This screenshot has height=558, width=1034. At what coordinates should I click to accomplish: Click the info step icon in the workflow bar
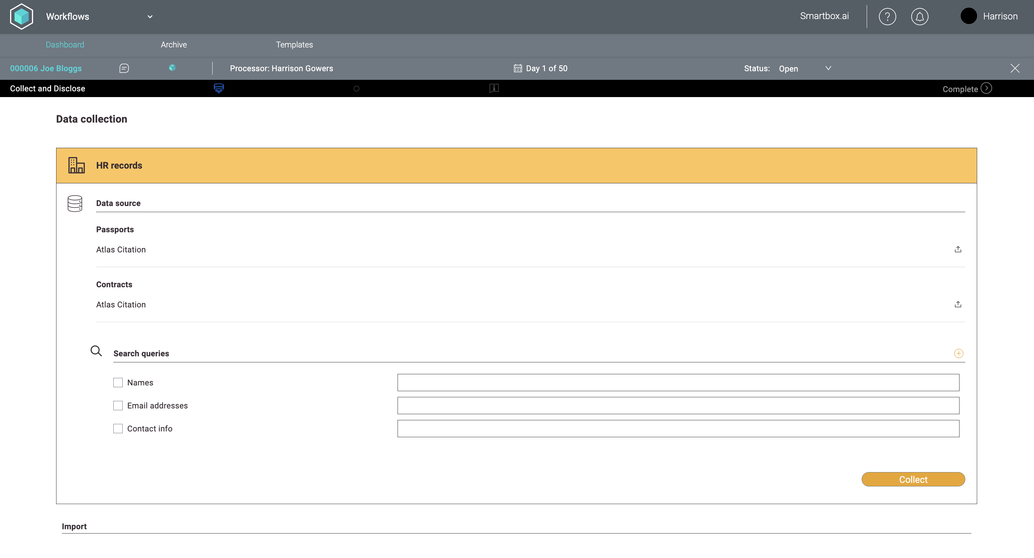[x=494, y=88]
